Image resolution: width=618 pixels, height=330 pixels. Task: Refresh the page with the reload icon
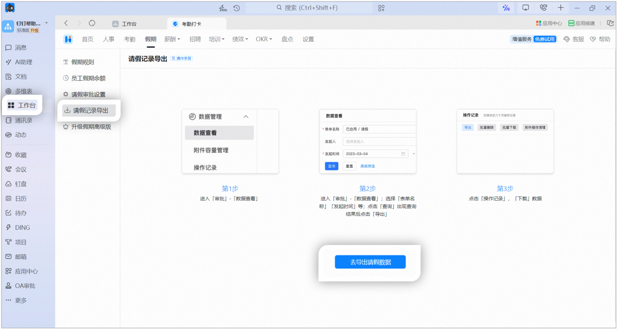(x=92, y=23)
